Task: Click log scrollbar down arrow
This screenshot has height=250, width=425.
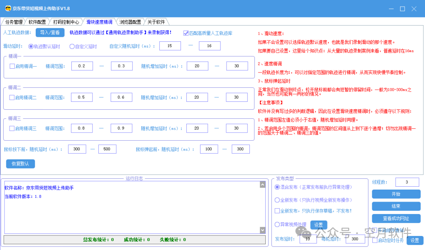Action: coord(262,230)
